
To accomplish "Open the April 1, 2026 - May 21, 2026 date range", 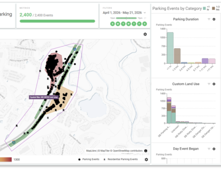I will (x=122, y=13).
